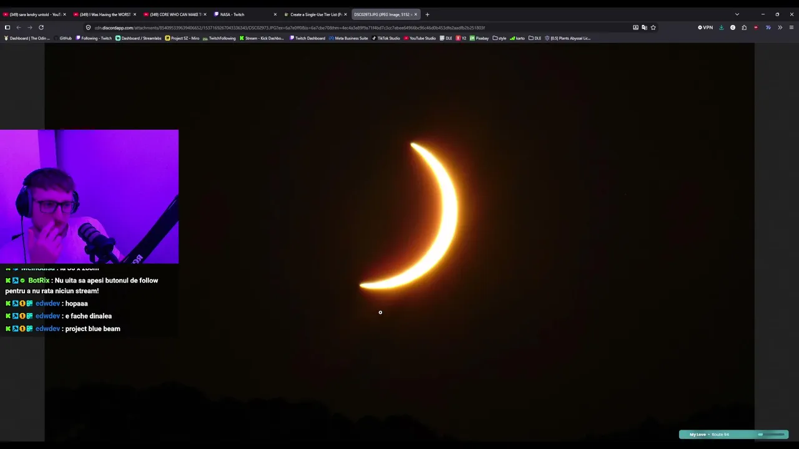Close the NASA - Twitch tab
The height and width of the screenshot is (449, 799).
click(x=275, y=14)
